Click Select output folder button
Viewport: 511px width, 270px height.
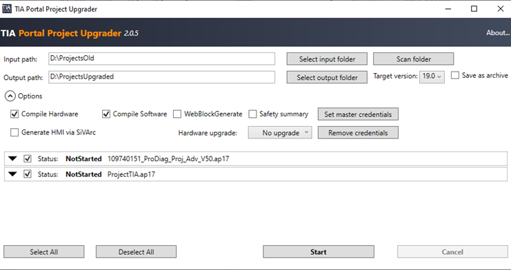tap(327, 78)
